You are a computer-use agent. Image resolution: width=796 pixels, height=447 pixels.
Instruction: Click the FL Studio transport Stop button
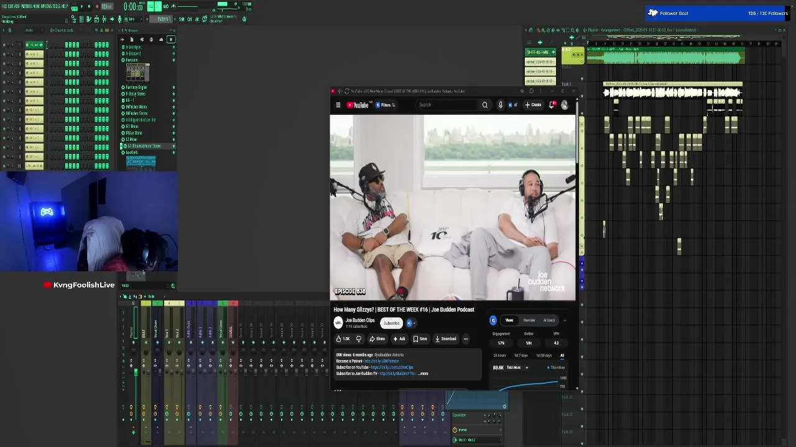(90, 6)
